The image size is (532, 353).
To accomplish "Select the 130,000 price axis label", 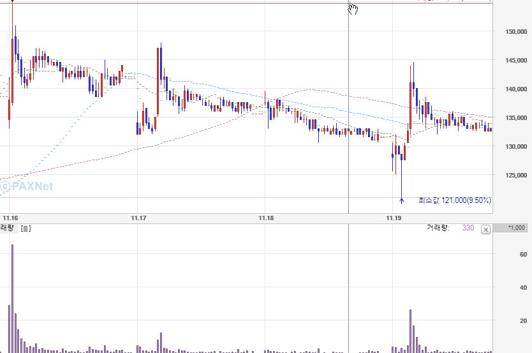I will click(516, 147).
